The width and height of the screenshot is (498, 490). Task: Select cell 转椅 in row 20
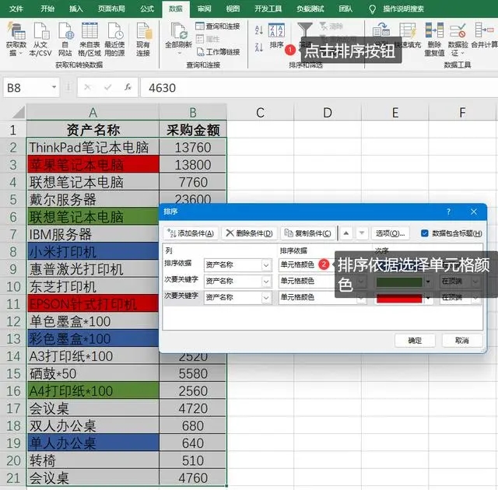click(x=93, y=460)
